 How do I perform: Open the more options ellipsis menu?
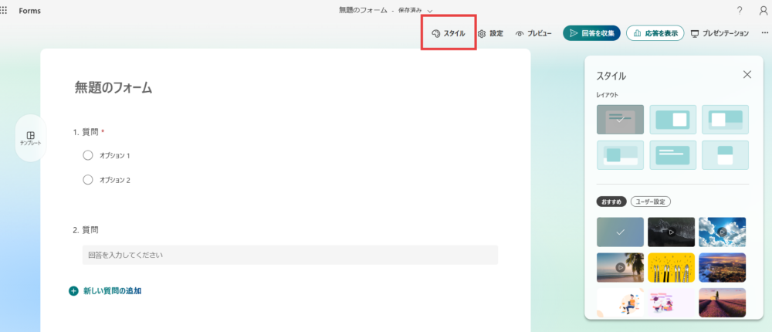[764, 33]
